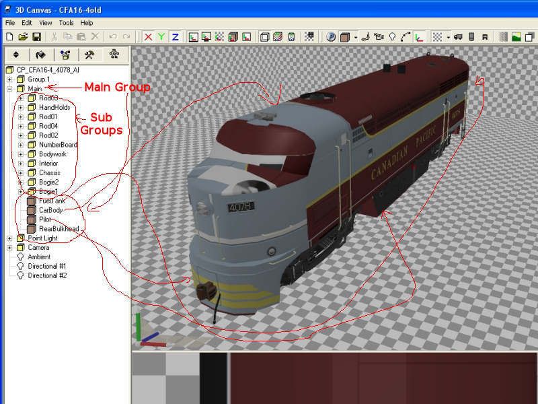
Task: Click the light bulb toolbar icon
Action: click(x=392, y=36)
